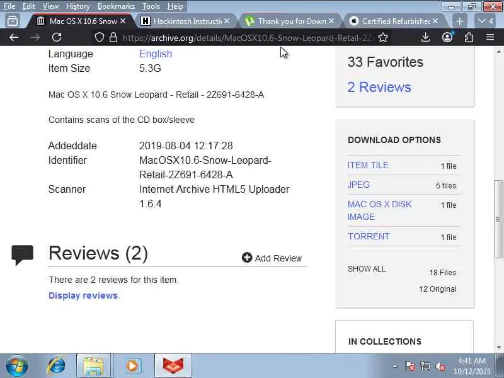Open the History menu

(77, 6)
